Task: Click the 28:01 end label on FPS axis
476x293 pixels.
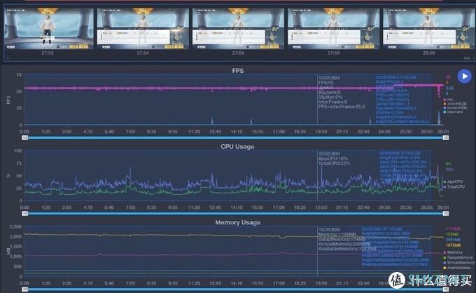Action: coord(443,132)
